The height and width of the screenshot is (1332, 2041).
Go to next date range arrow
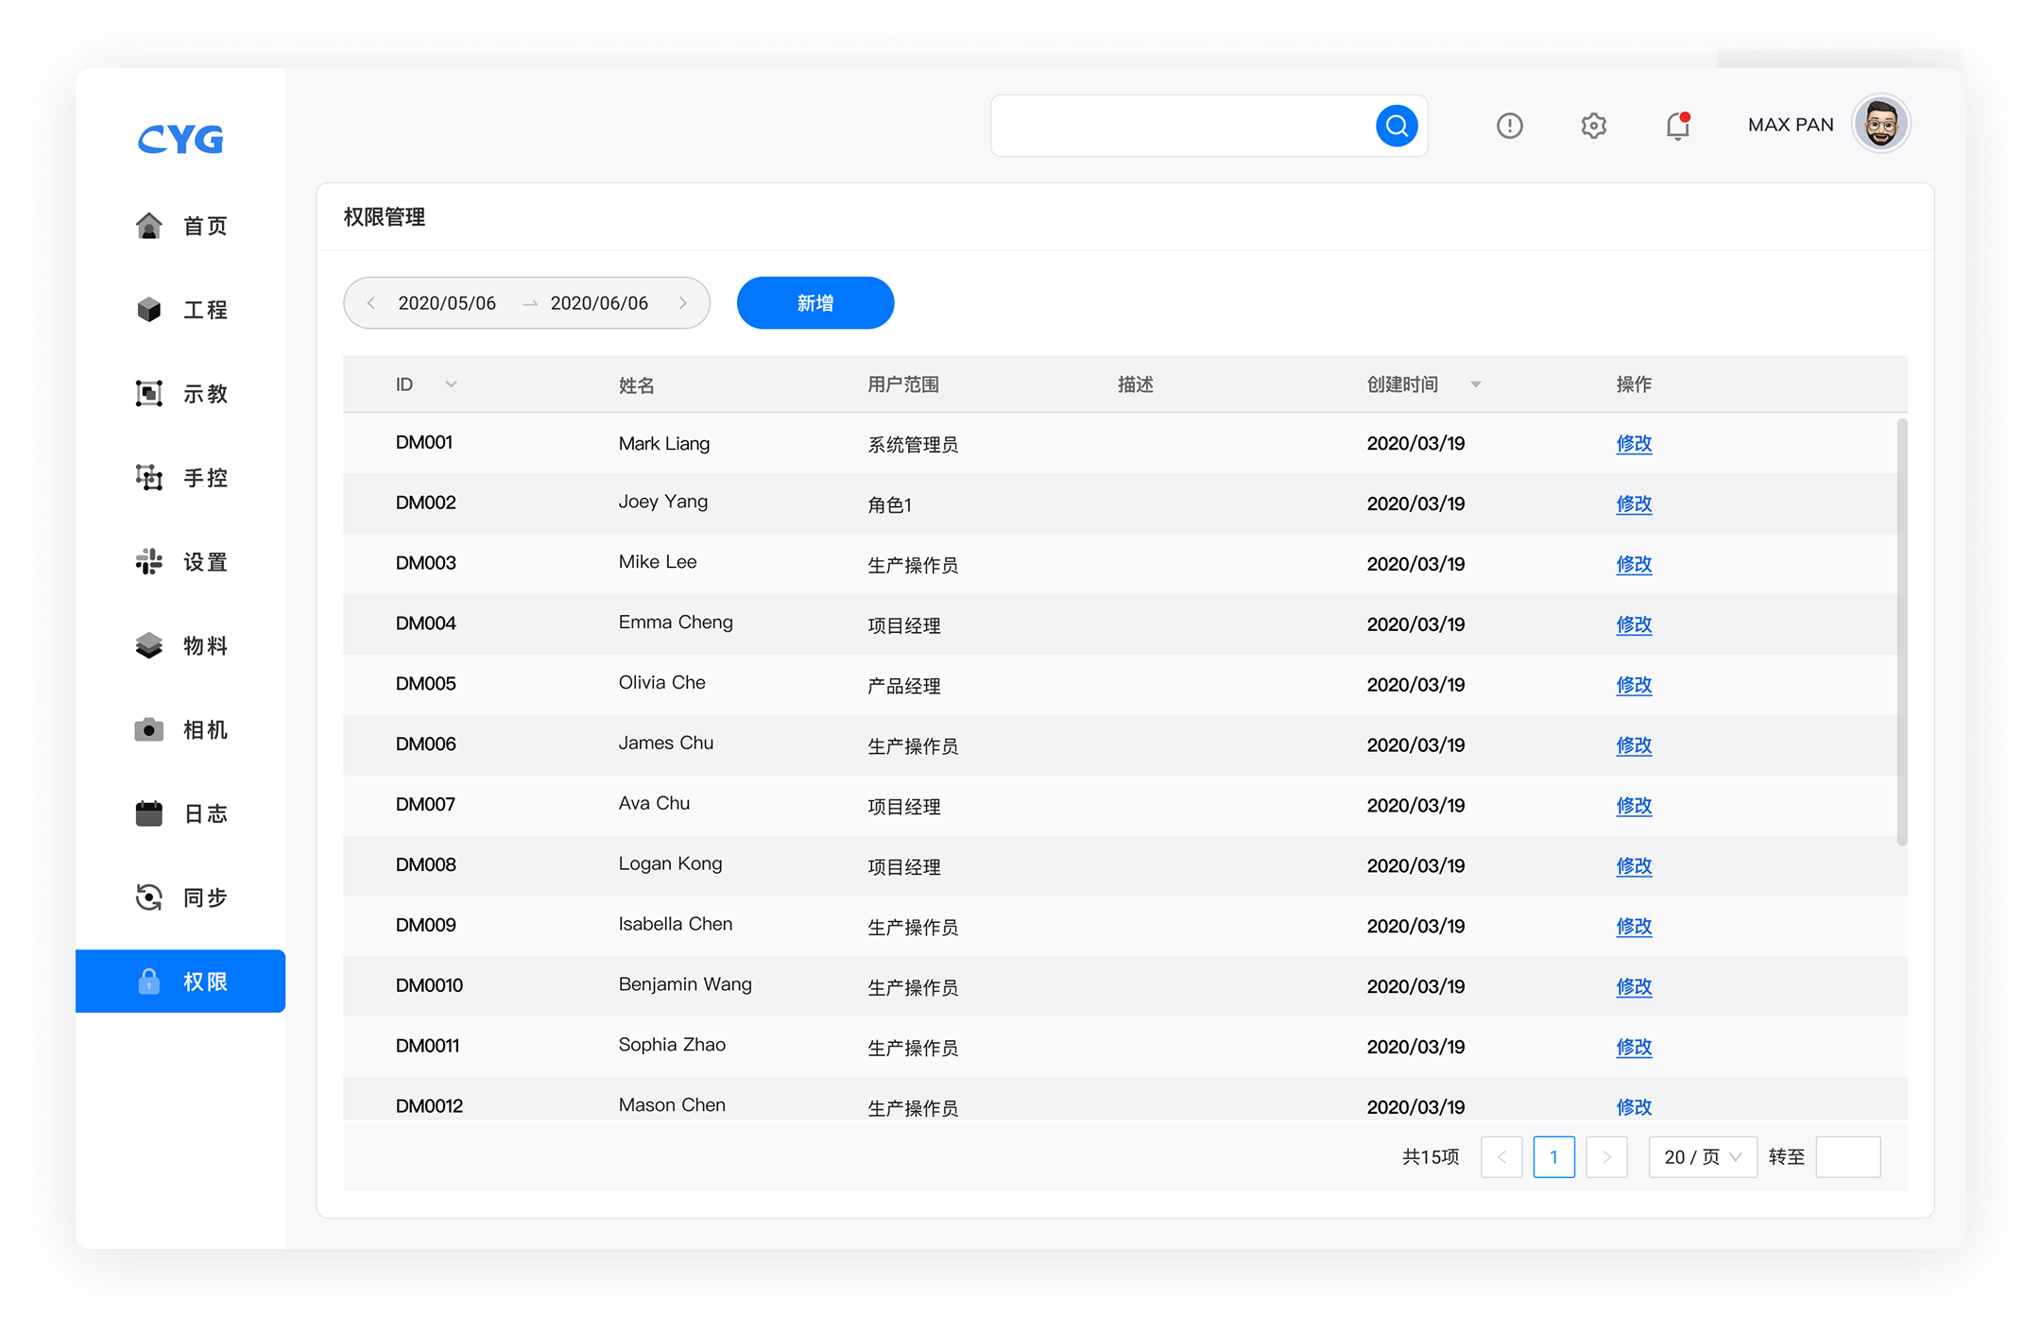point(682,303)
